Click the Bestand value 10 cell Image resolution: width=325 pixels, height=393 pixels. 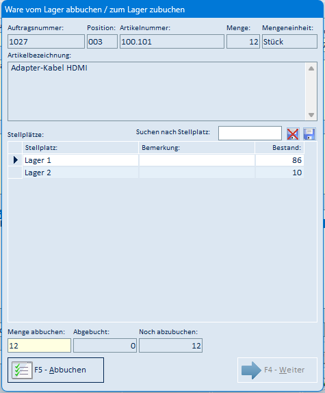click(x=280, y=173)
